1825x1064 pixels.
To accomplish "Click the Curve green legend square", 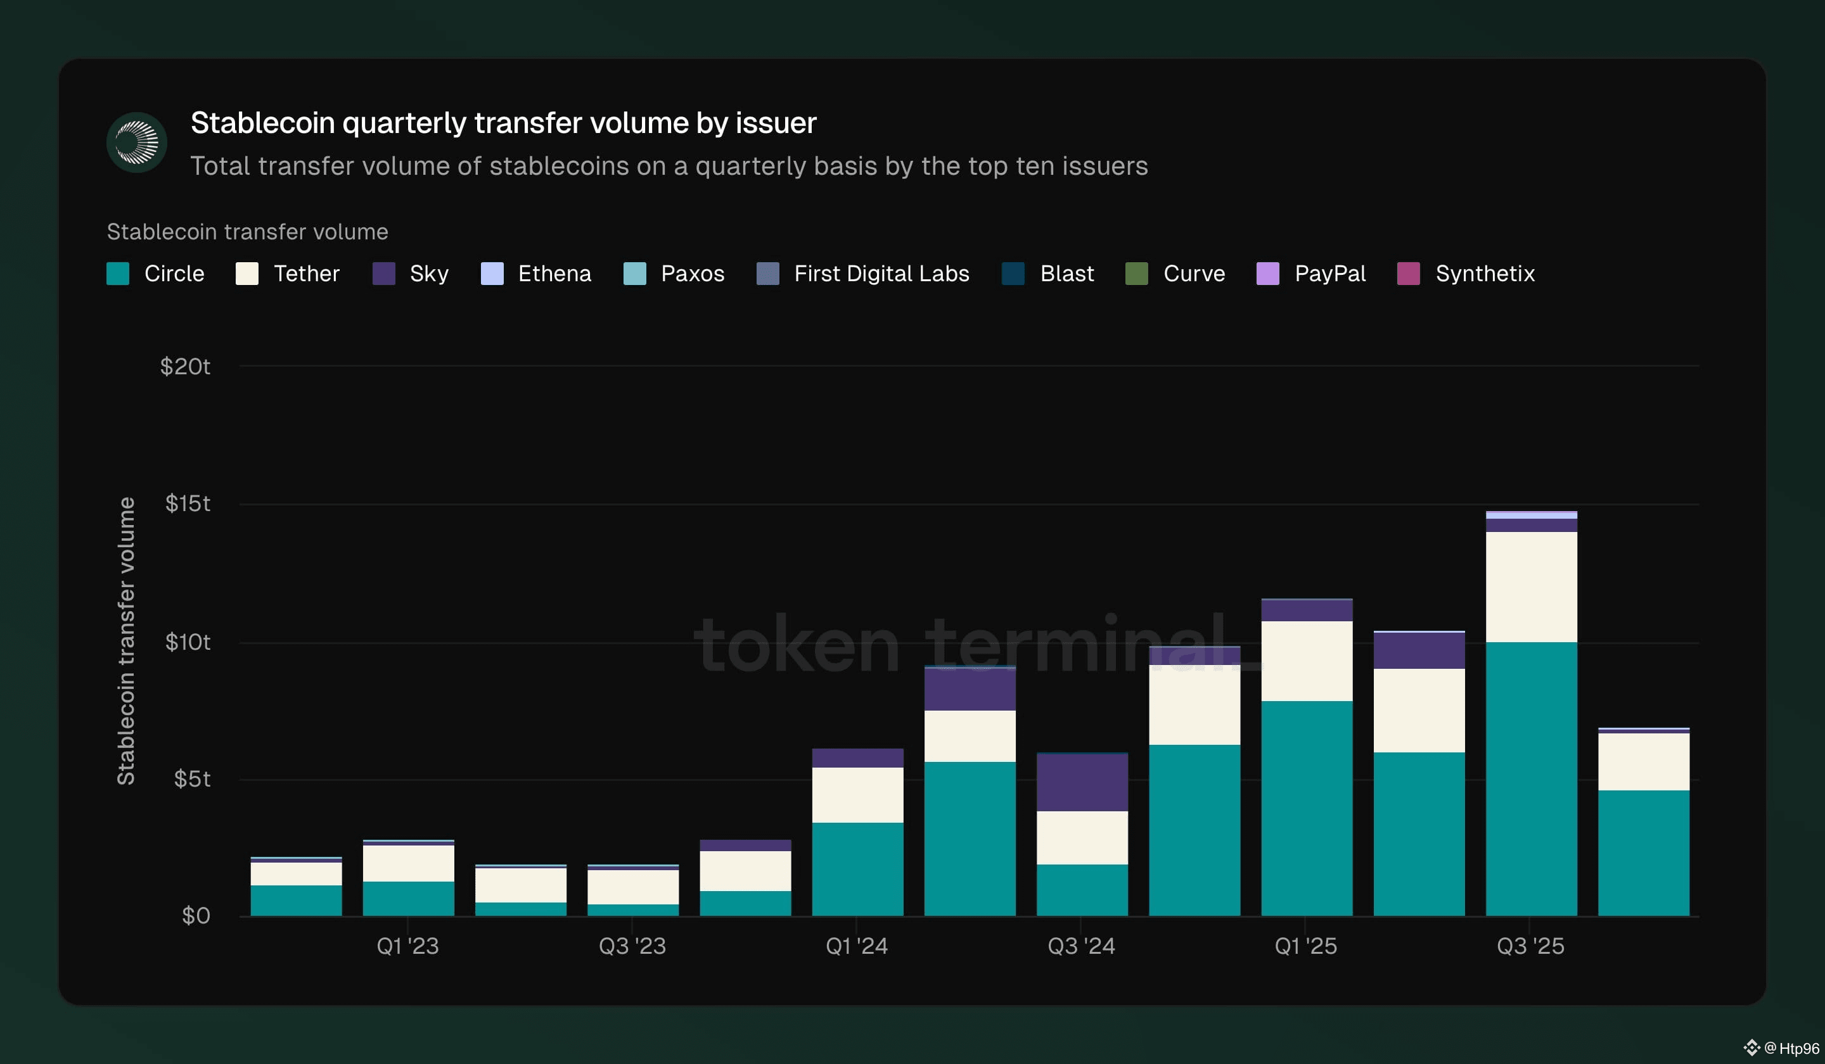I will pos(1136,274).
